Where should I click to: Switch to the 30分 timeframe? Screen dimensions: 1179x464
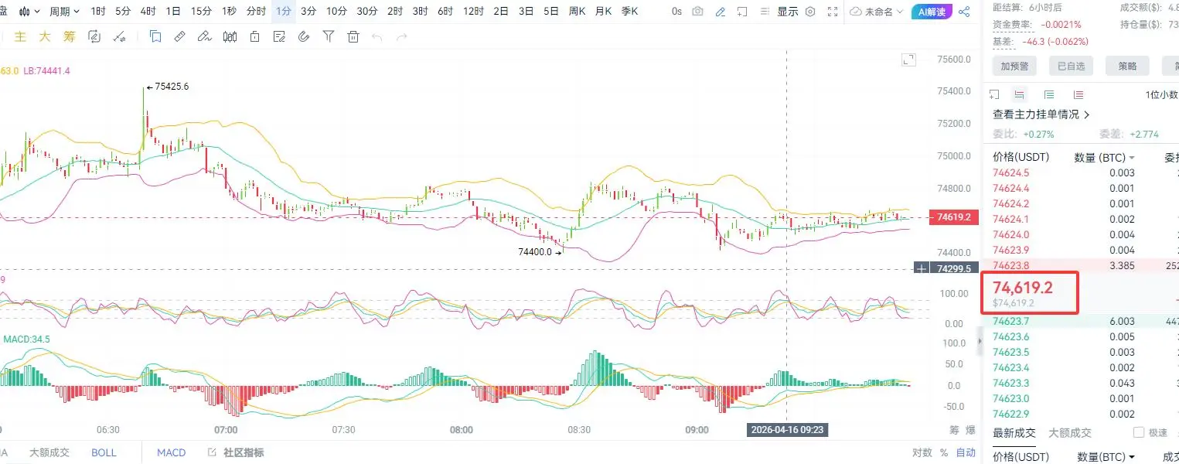(x=367, y=12)
